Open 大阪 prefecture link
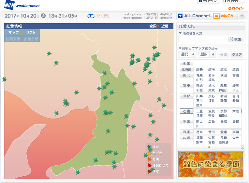This screenshot has height=183, width=249. pyautogui.click(x=236, y=111)
